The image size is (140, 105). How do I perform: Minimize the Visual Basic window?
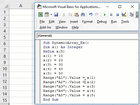(x=107, y=7)
